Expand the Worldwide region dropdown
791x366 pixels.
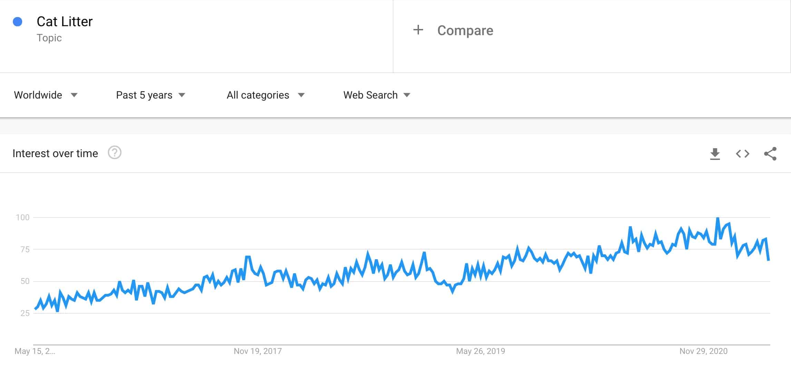tap(46, 95)
